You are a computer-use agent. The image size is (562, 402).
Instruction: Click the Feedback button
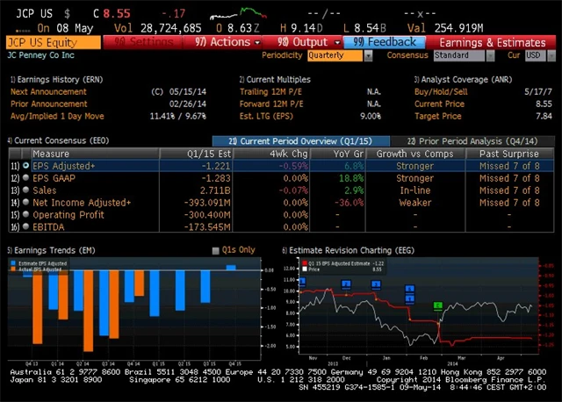[x=385, y=42]
